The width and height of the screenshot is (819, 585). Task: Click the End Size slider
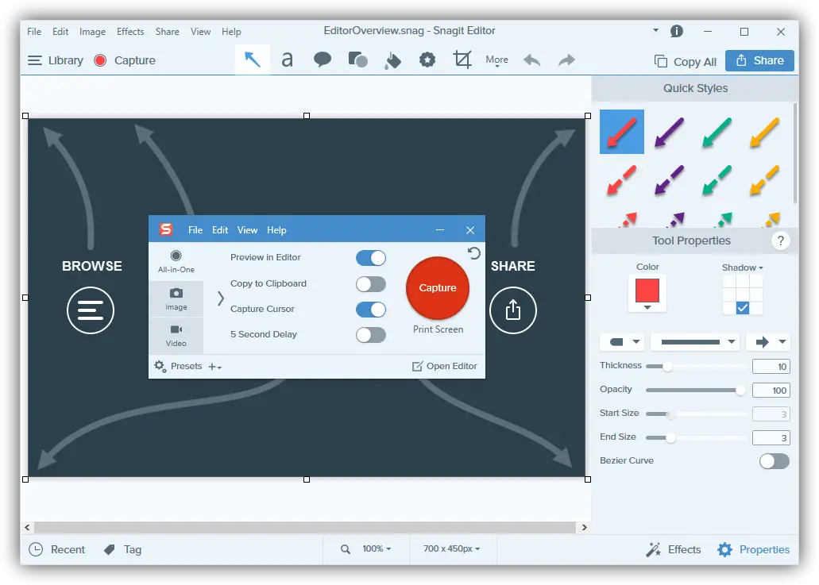coord(696,438)
